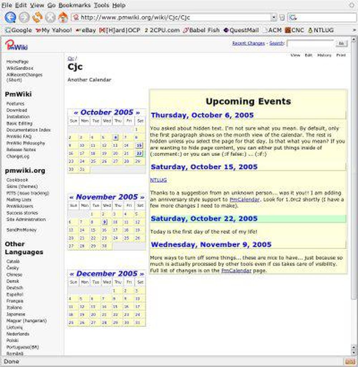Select November 9 in the November calendar

[105, 222]
